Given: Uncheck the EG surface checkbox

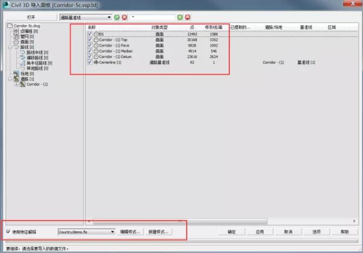Looking at the screenshot, I should click(90, 34).
